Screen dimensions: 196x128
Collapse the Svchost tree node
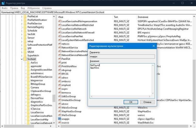coord(22,59)
